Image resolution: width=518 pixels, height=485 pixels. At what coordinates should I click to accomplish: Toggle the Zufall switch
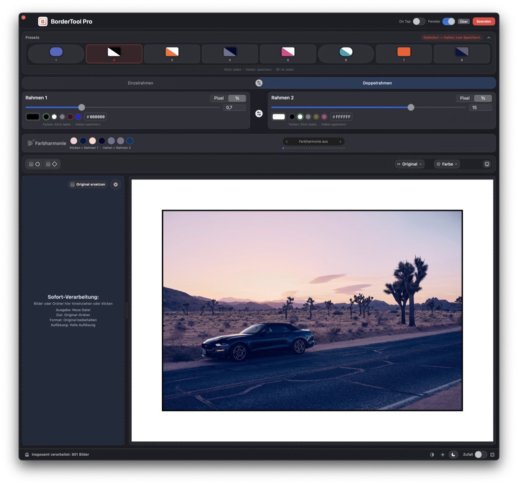click(480, 455)
